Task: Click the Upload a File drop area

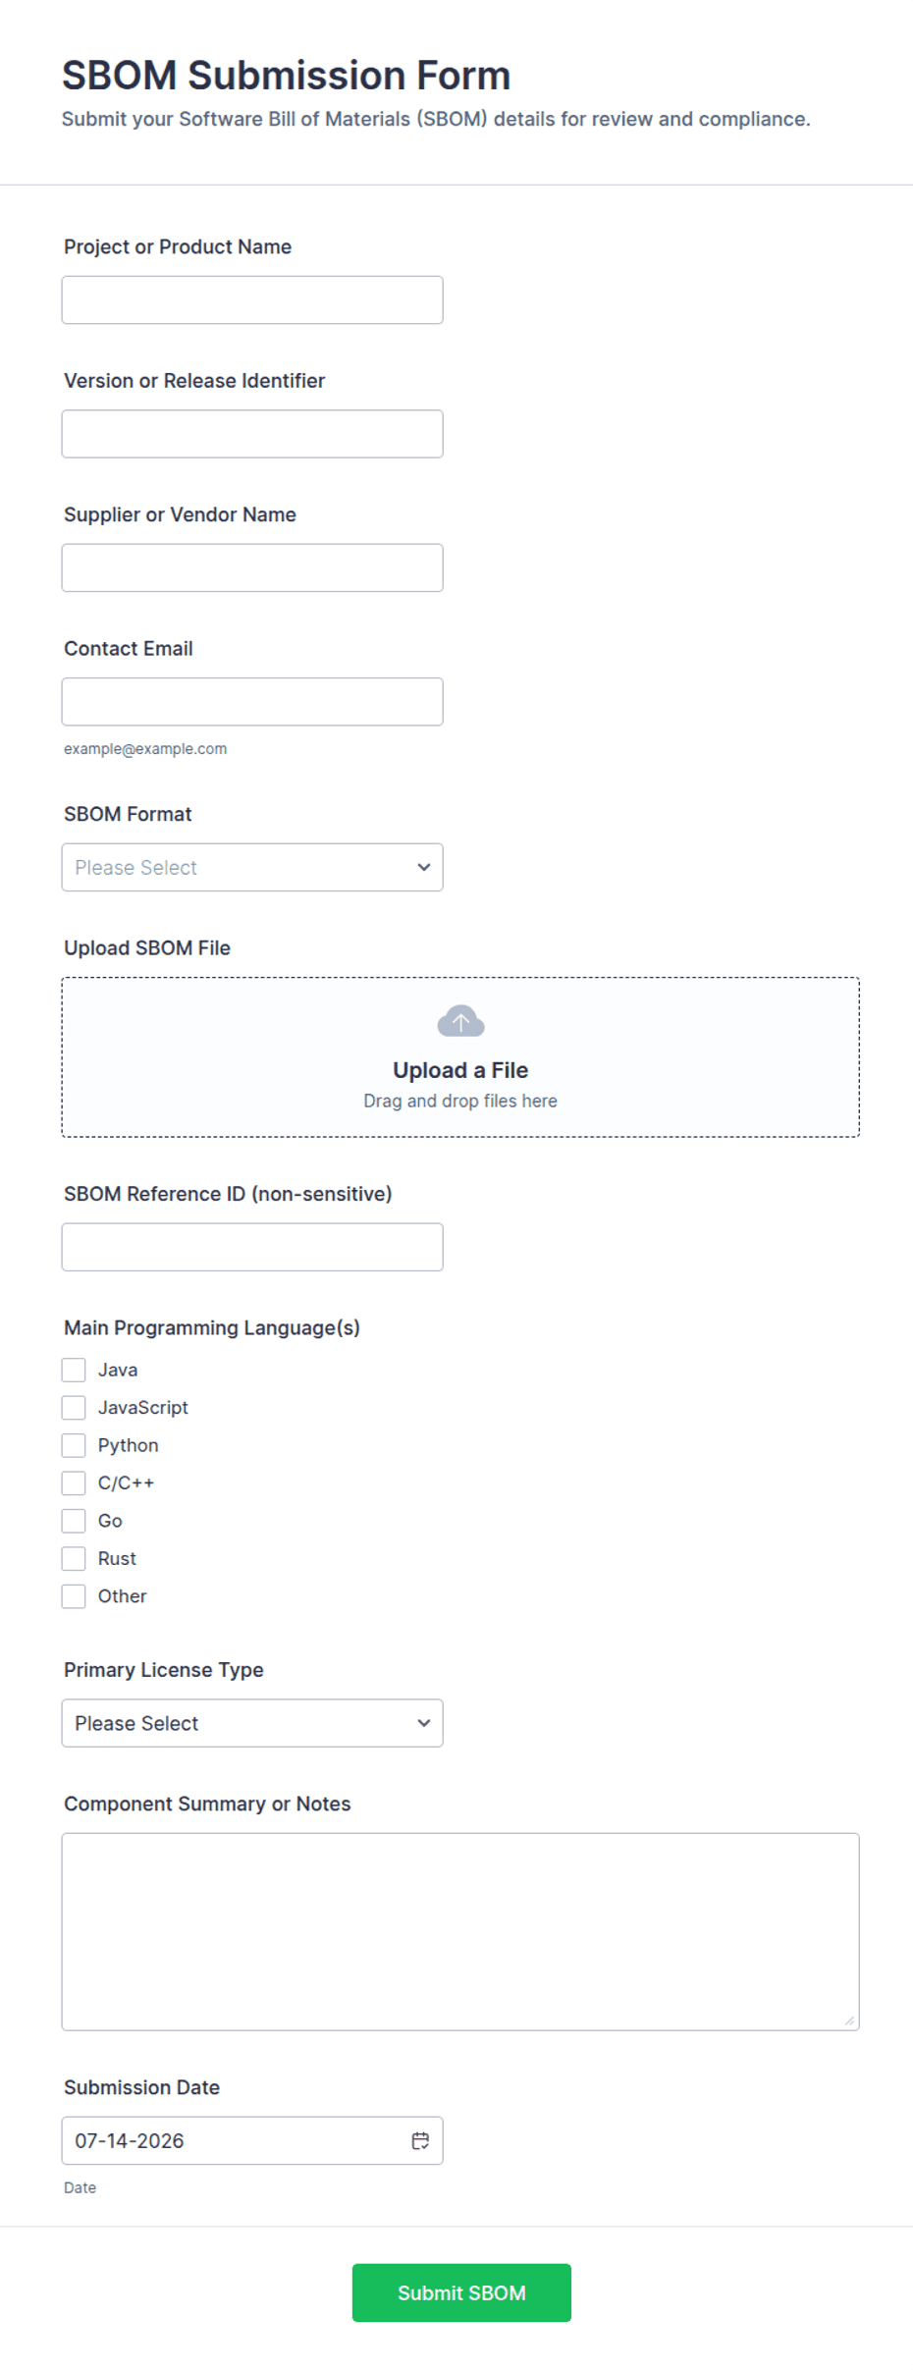Action: tap(460, 1057)
